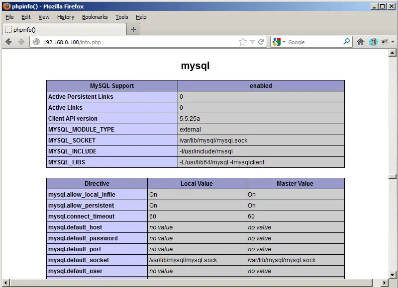
Task: Click the mysql.connect_timeout directive
Action: pos(82,216)
